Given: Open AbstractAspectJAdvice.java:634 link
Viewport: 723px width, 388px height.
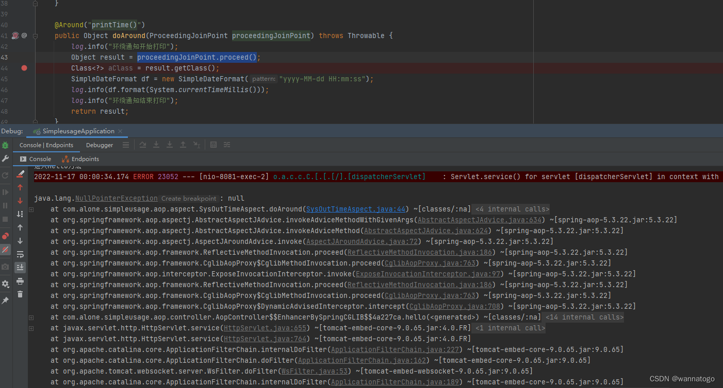Looking at the screenshot, I should [x=479, y=220].
